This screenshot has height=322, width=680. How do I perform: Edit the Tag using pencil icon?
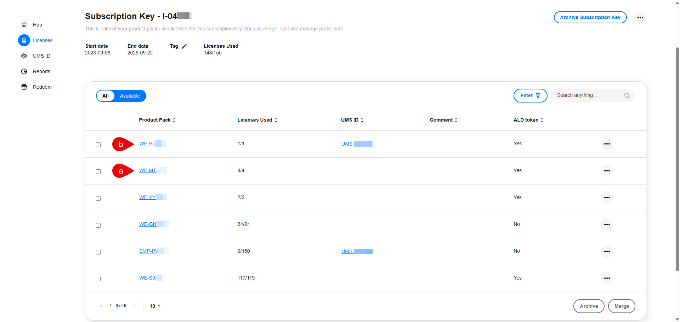tap(185, 46)
